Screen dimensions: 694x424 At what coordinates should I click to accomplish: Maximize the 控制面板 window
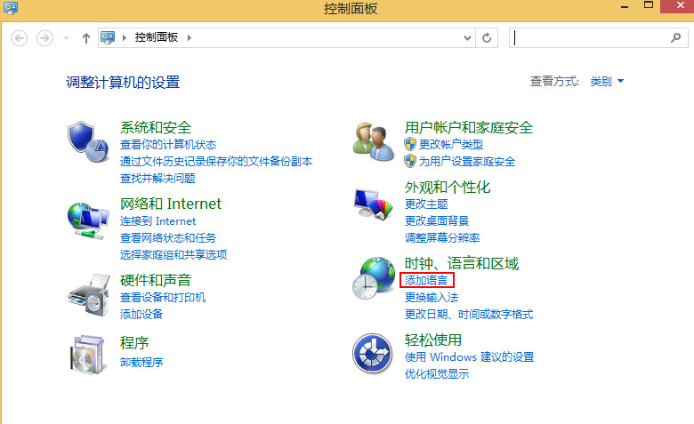(649, 5)
